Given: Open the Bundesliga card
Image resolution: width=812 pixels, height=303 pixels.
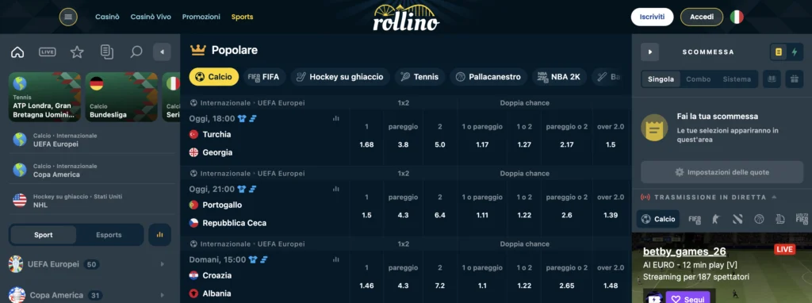Looking at the screenshot, I should (x=121, y=97).
